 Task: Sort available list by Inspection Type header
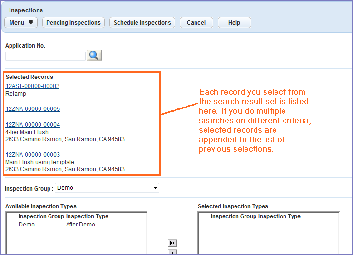(x=87, y=216)
